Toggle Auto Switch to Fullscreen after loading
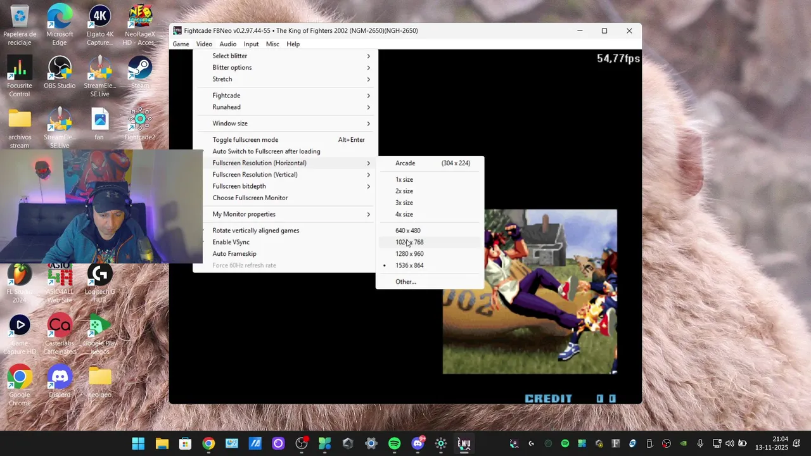Viewport: 811px width, 456px height. pyautogui.click(x=284, y=151)
